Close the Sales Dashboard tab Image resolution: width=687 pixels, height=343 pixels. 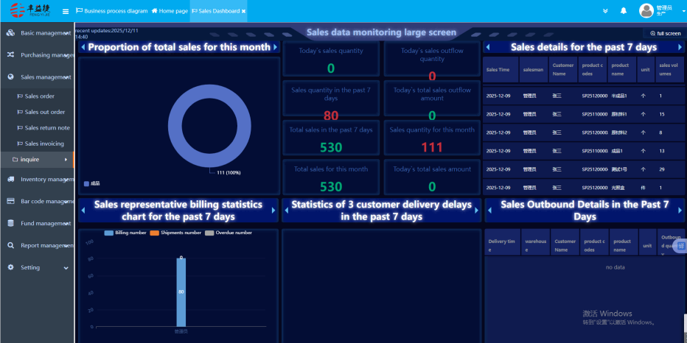(244, 11)
